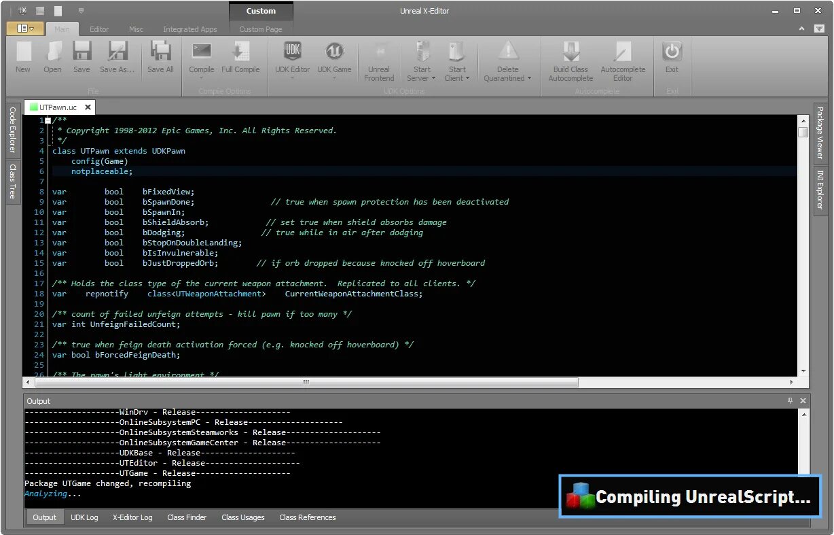Image resolution: width=834 pixels, height=535 pixels.
Task: Switch to the Custom Page ribbon tab
Action: point(261,29)
